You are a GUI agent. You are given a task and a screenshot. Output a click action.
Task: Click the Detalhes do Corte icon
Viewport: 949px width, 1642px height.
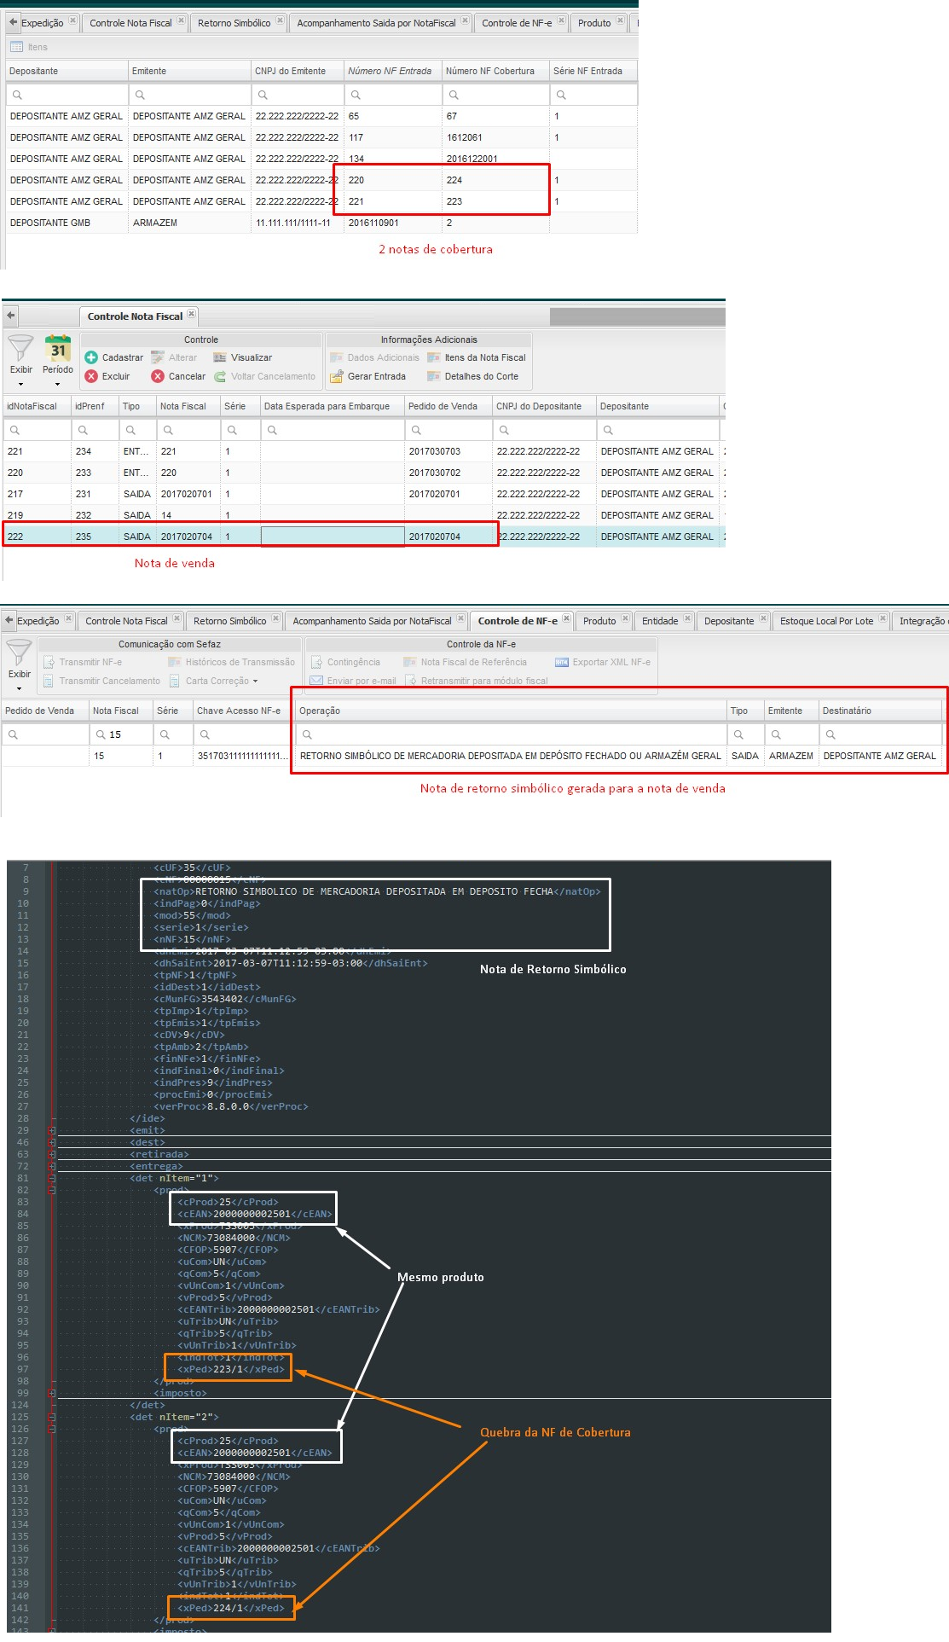coord(434,376)
